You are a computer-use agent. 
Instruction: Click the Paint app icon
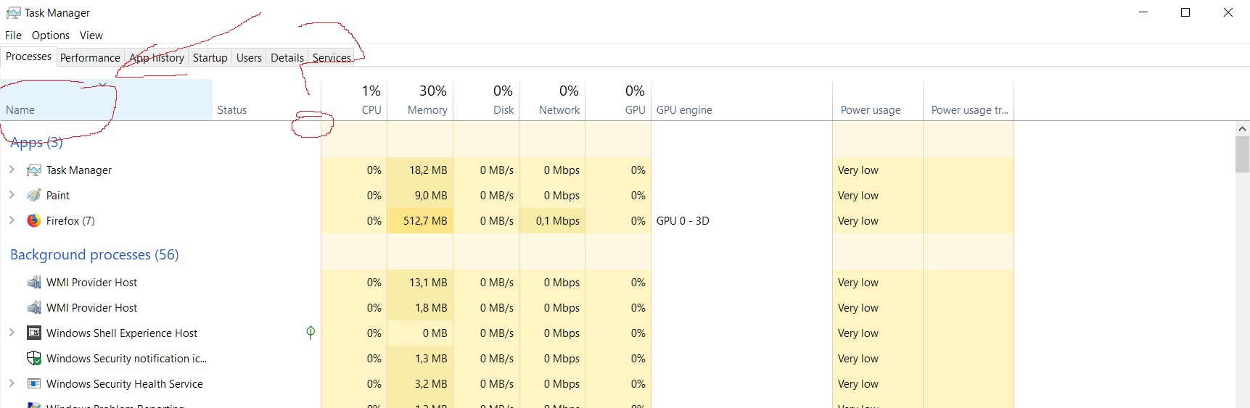(x=34, y=196)
